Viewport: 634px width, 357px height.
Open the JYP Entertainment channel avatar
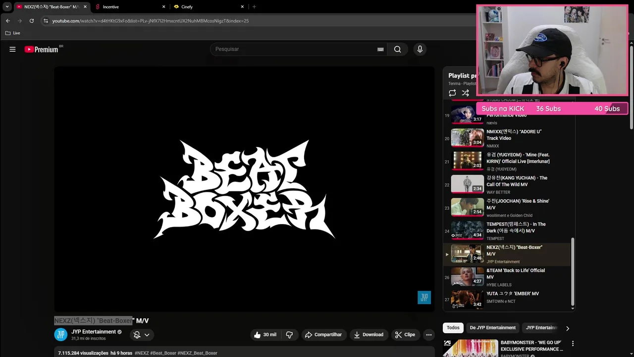tap(60, 335)
